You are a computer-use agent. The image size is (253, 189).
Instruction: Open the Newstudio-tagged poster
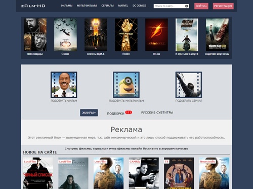(x=214, y=173)
